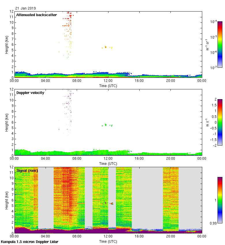The height and width of the screenshot is (245, 225).
Task: Click the Height (km) label of Doppler plot
Action: (7, 122)
